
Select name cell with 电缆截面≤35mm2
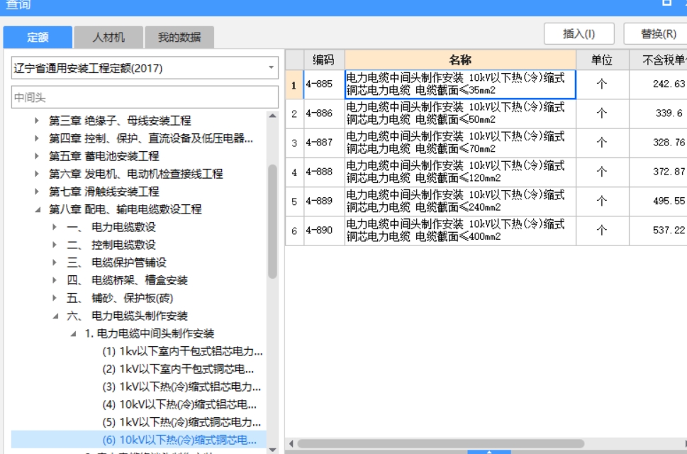[x=460, y=84]
